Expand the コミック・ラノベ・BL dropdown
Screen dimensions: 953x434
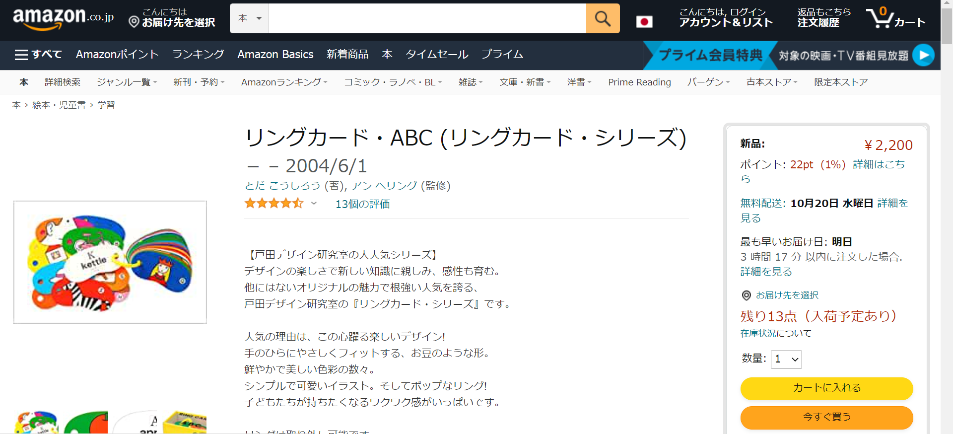[393, 82]
